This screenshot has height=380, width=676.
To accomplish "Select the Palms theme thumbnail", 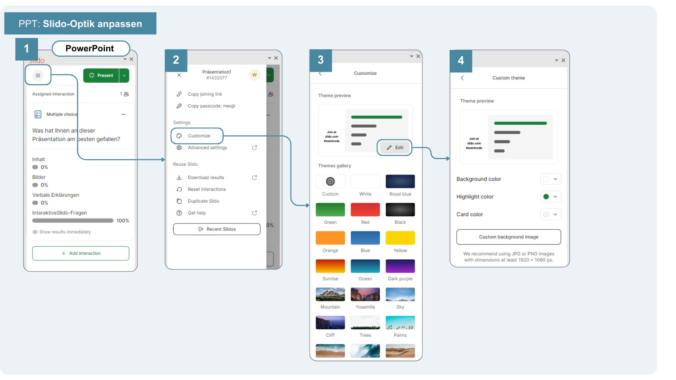I will (400, 323).
